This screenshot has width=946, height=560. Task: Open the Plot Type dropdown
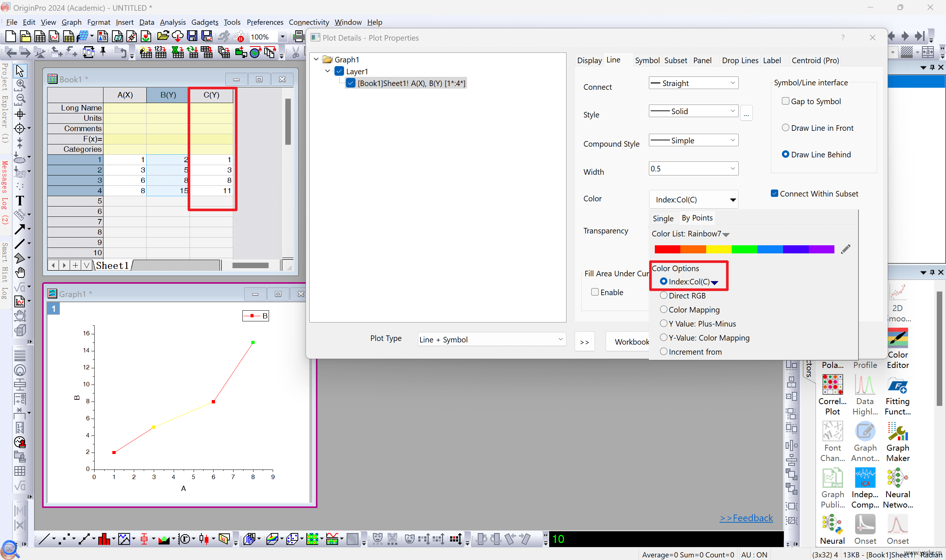tap(491, 339)
